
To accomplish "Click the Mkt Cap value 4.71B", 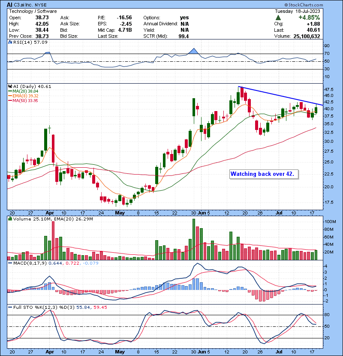I will pos(125,30).
